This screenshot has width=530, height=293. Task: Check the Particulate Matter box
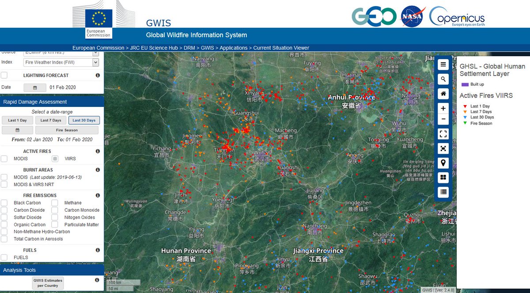pos(55,225)
